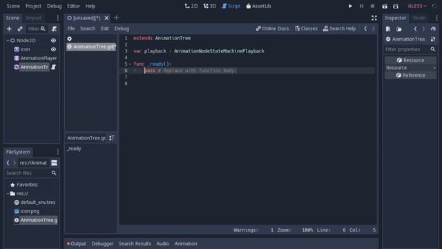Pause the running scene
Viewport: 442px width, 249px height.
(x=361, y=6)
